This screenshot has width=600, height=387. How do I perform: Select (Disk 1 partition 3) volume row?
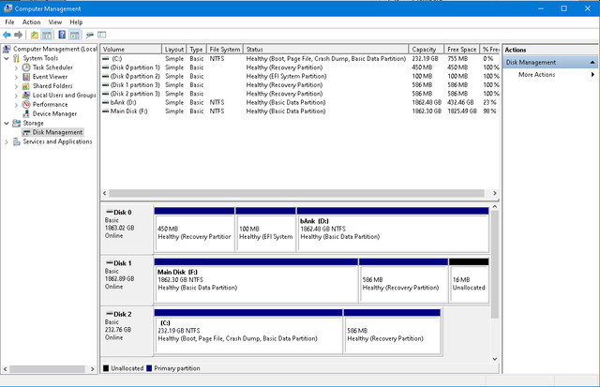pyautogui.click(x=300, y=85)
